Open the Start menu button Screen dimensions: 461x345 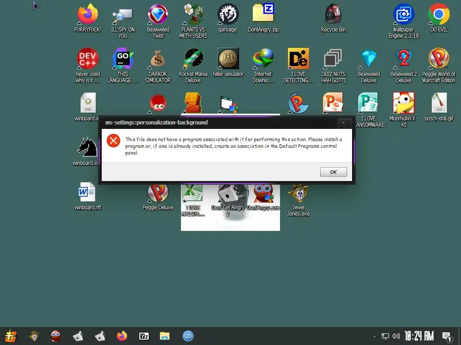coord(11,336)
